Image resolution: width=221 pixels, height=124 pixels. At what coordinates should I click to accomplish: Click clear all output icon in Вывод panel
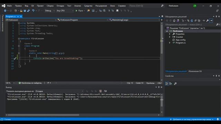pyautogui.click(x=100, y=91)
